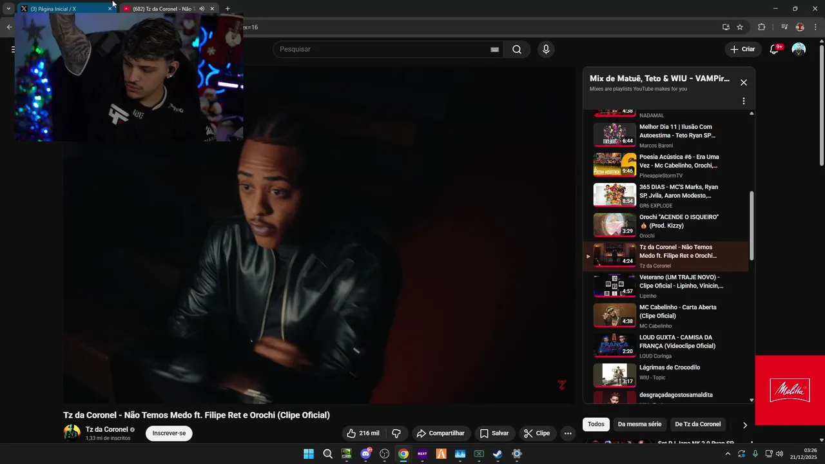Play Melhor Dia 11 playlist video

tap(666, 135)
